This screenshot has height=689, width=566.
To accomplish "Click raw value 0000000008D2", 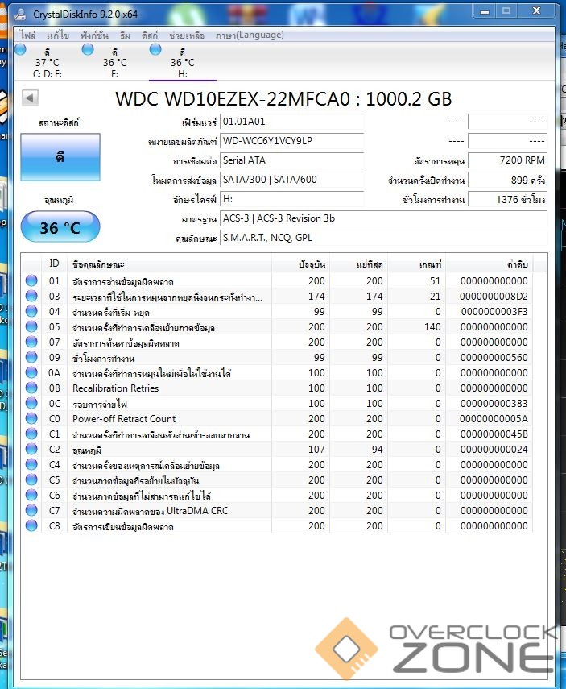I will click(x=494, y=297).
